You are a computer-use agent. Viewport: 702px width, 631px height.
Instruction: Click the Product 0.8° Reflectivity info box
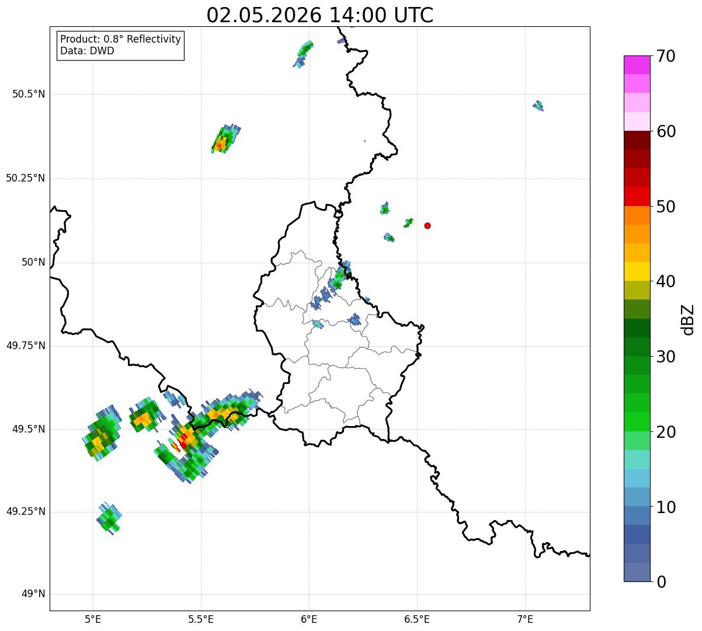tap(121, 46)
